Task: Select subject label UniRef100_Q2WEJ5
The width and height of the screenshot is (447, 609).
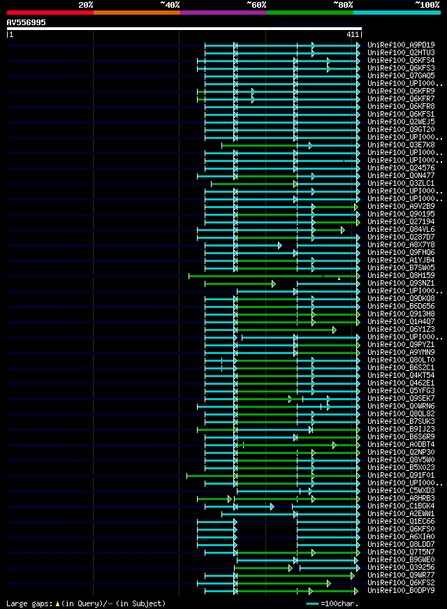Action: coord(401,122)
